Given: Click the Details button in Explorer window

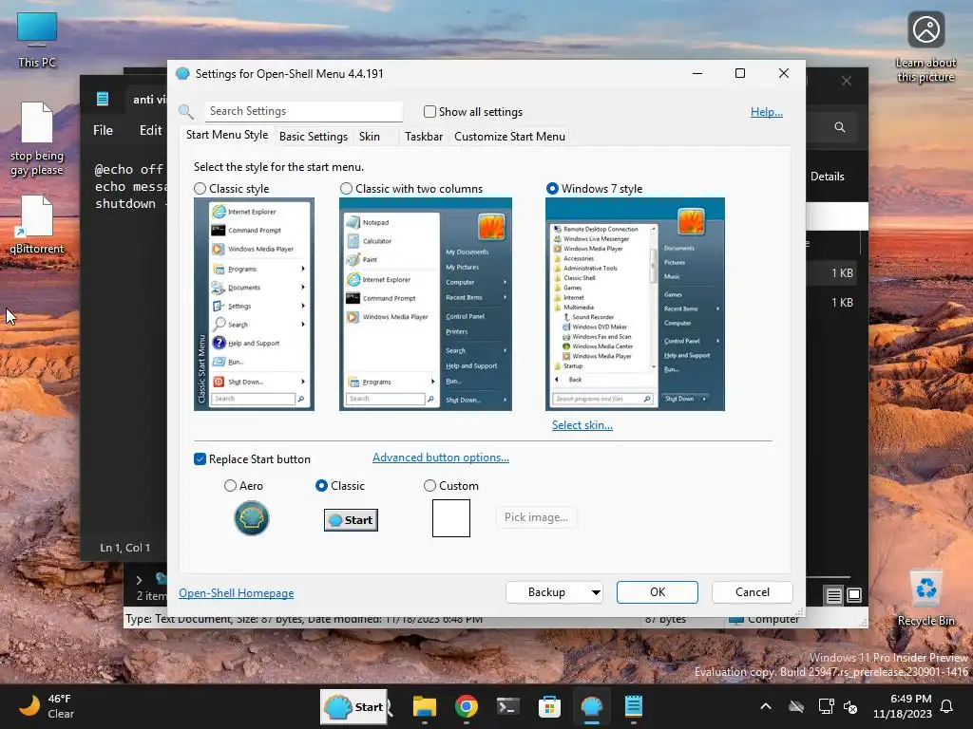Looking at the screenshot, I should tap(828, 177).
